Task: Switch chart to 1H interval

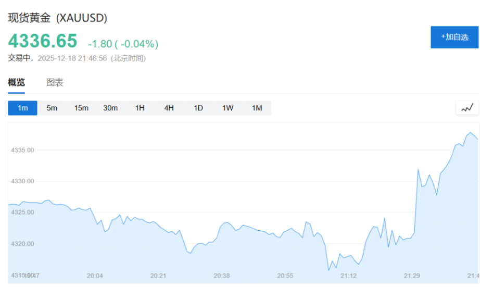Action: (140, 108)
